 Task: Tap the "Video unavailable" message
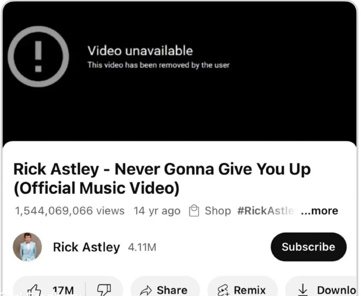(x=140, y=50)
